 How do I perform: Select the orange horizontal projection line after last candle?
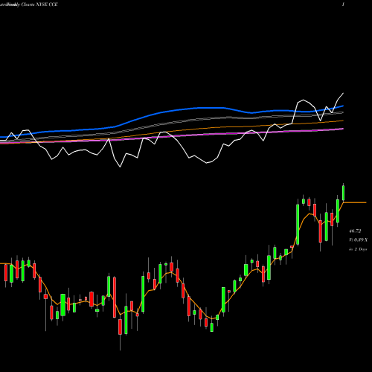[355, 202]
